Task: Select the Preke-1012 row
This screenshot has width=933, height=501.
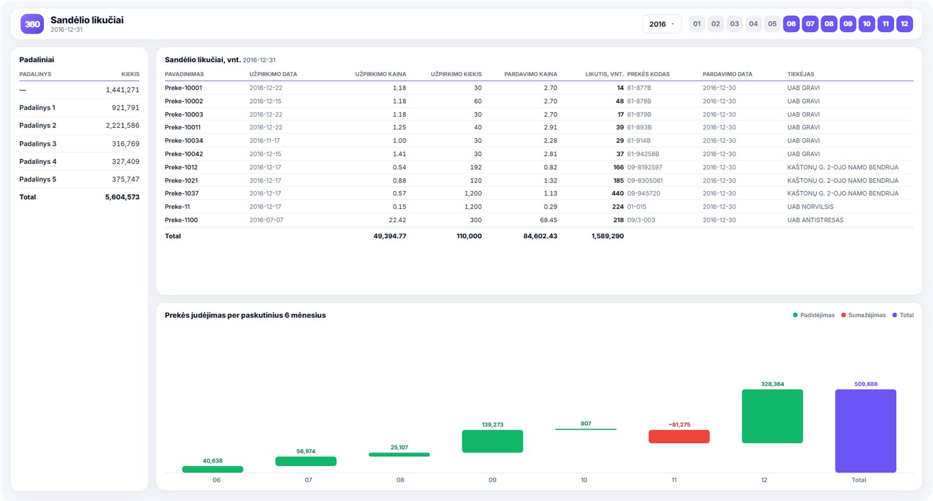Action: click(x=539, y=167)
